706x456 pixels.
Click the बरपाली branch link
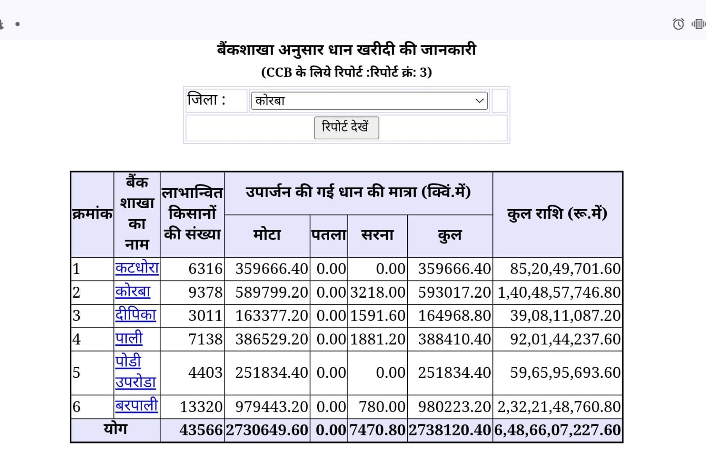pos(136,406)
